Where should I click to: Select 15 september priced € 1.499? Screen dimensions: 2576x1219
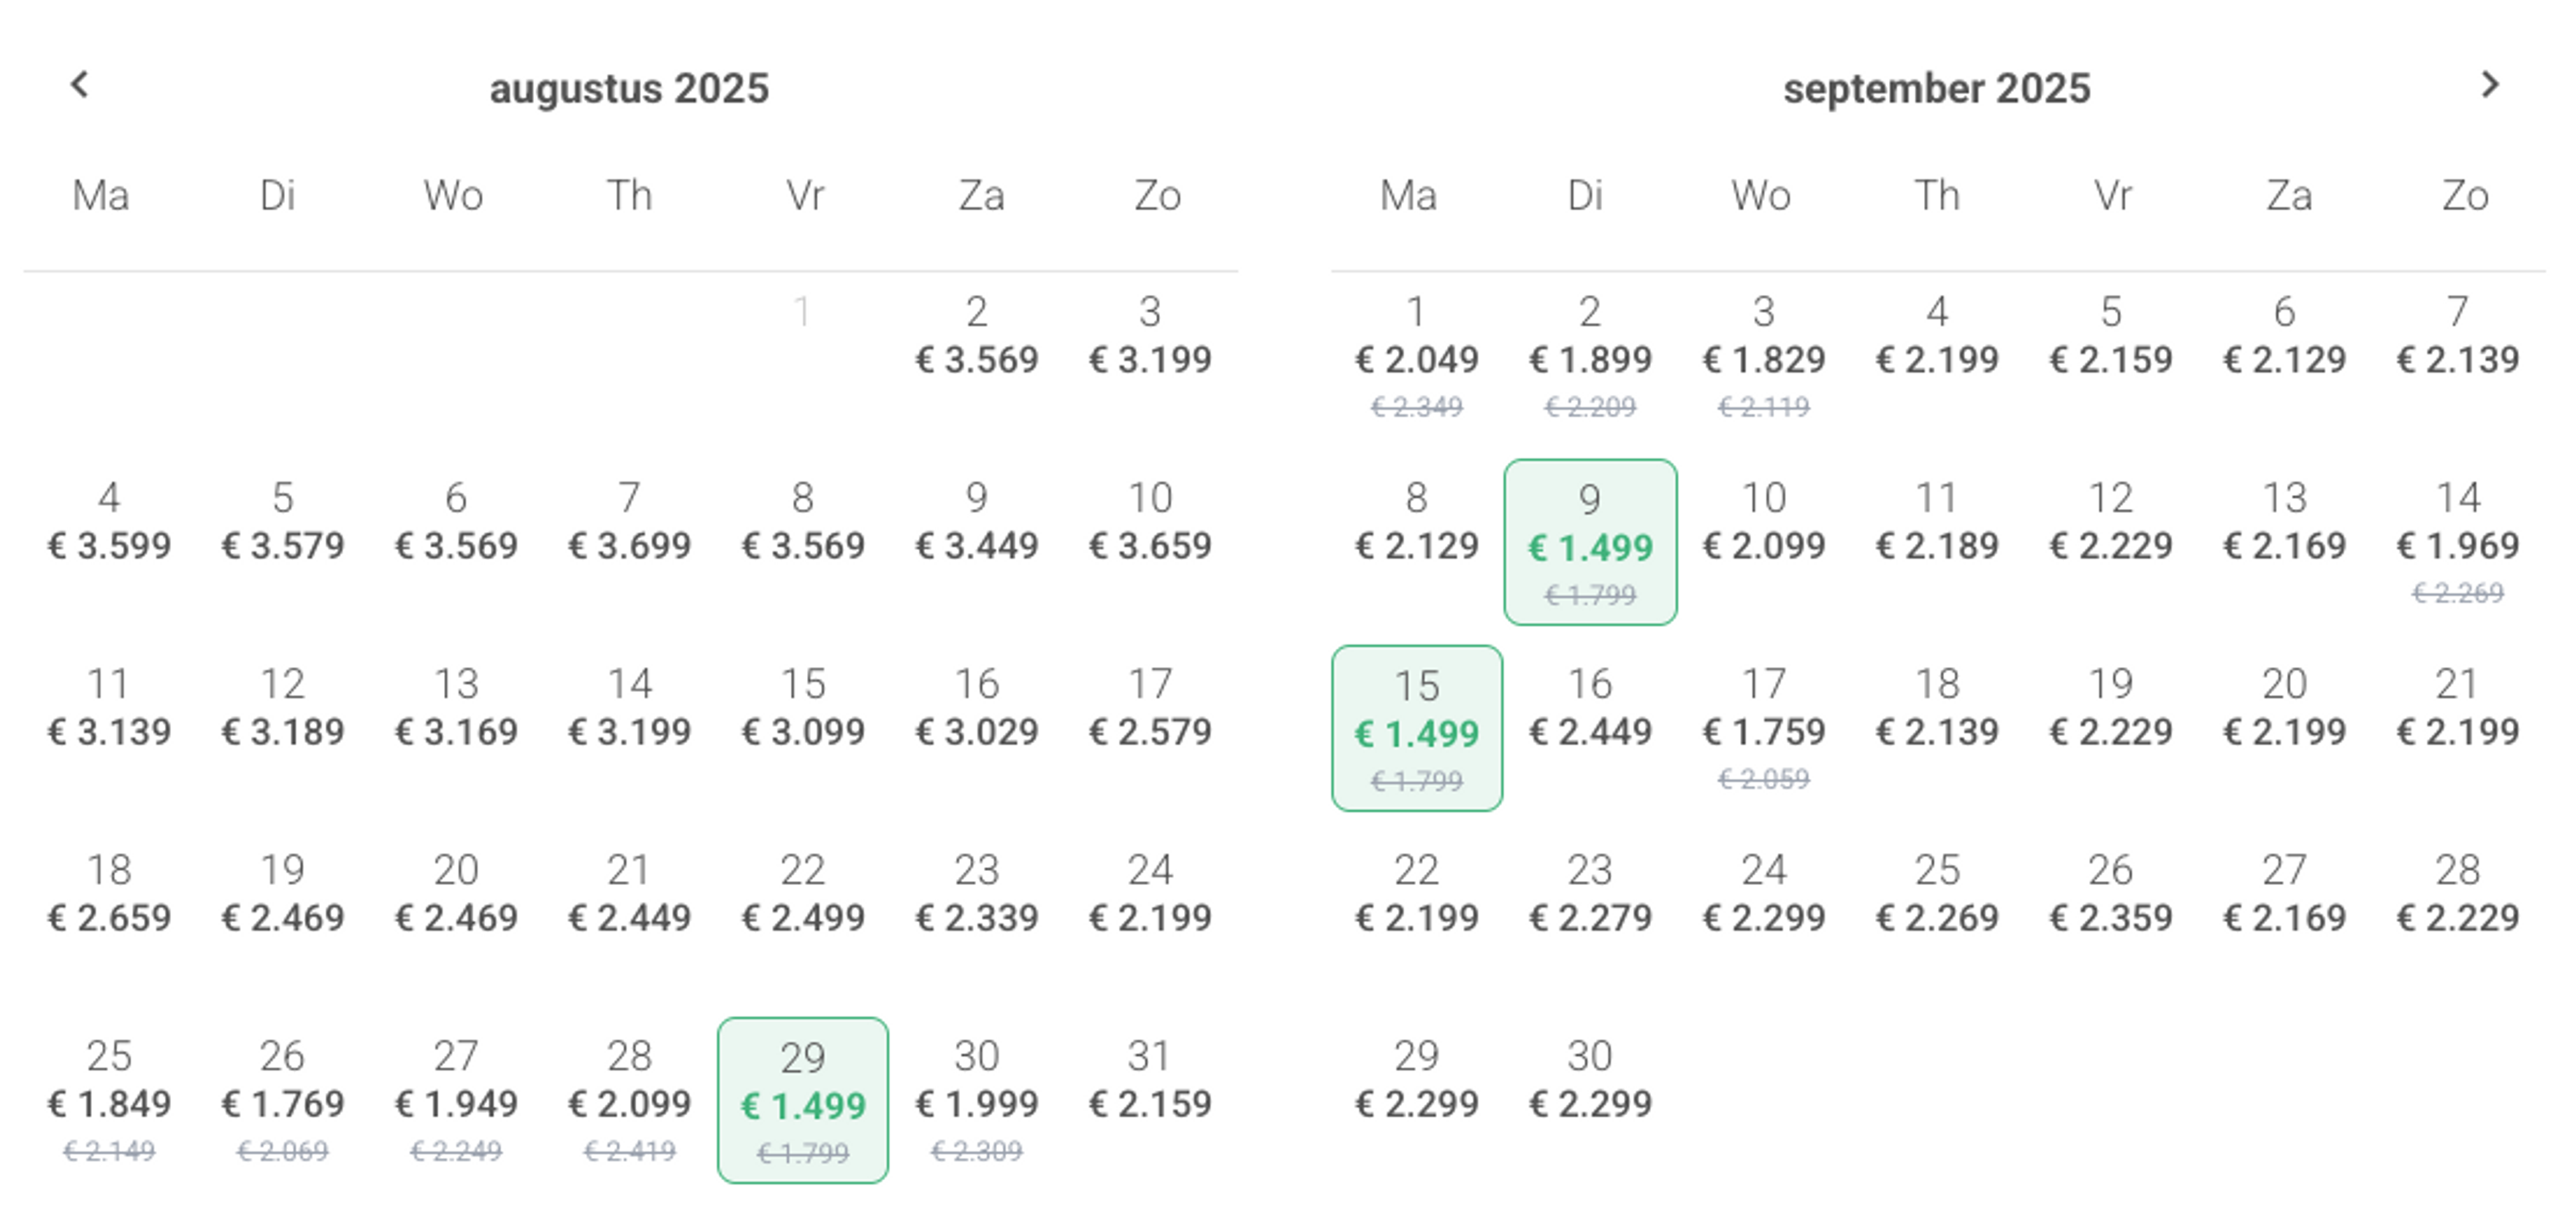[x=1416, y=728]
